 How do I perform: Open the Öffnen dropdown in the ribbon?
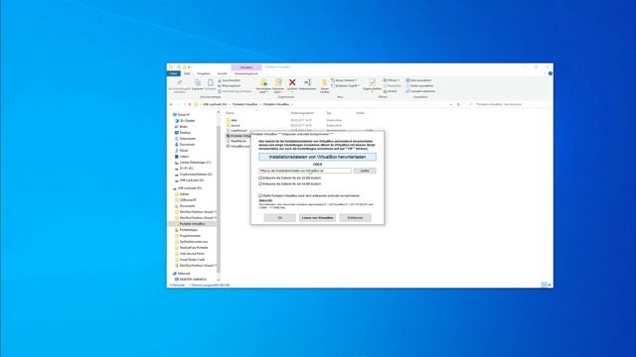click(392, 80)
